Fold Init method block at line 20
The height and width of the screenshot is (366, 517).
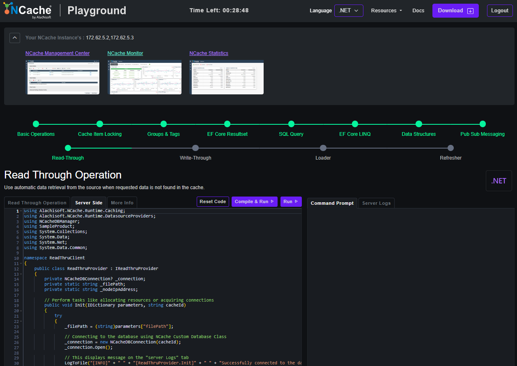tap(21, 311)
